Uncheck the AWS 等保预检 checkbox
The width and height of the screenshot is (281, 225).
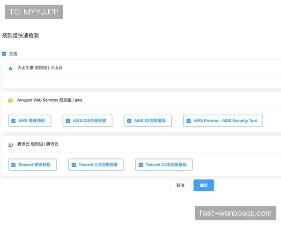coord(14,121)
